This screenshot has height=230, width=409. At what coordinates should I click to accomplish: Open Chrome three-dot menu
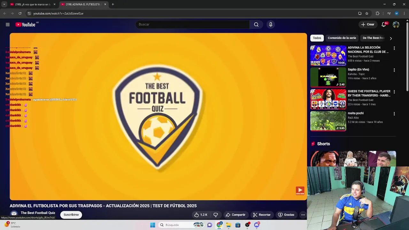[405, 13]
